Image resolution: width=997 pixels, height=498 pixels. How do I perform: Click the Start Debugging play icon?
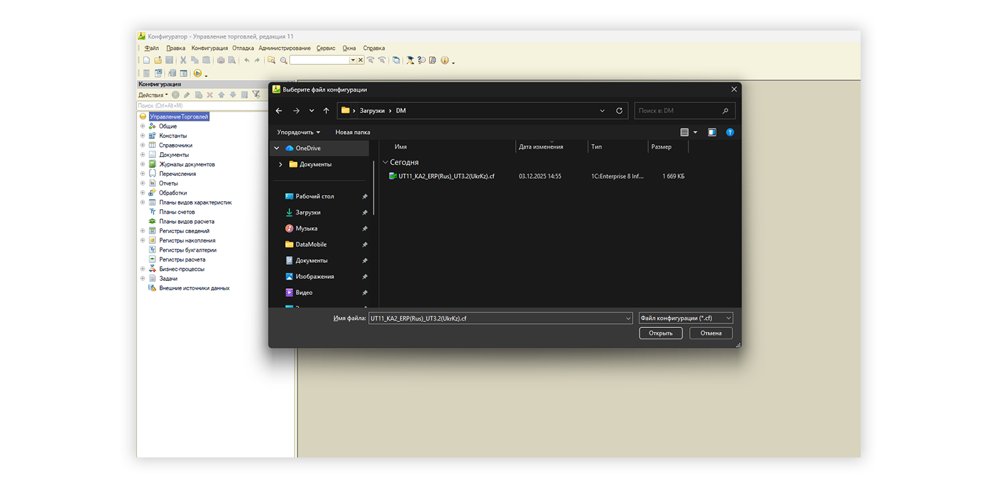tap(197, 74)
